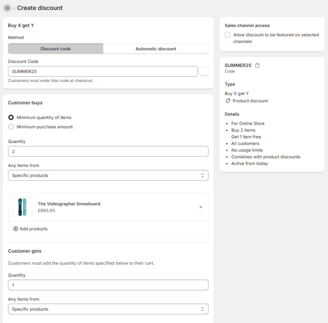Switch to Discount code method tab
The width and height of the screenshot is (328, 323).
56,49
